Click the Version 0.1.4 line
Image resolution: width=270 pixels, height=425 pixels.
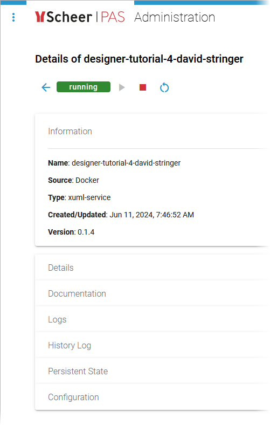tap(71, 232)
